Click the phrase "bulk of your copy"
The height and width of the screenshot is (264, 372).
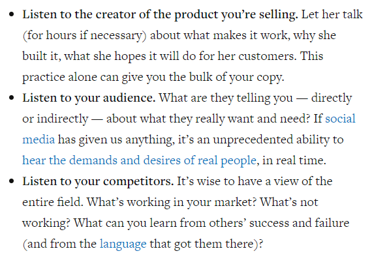[236, 78]
